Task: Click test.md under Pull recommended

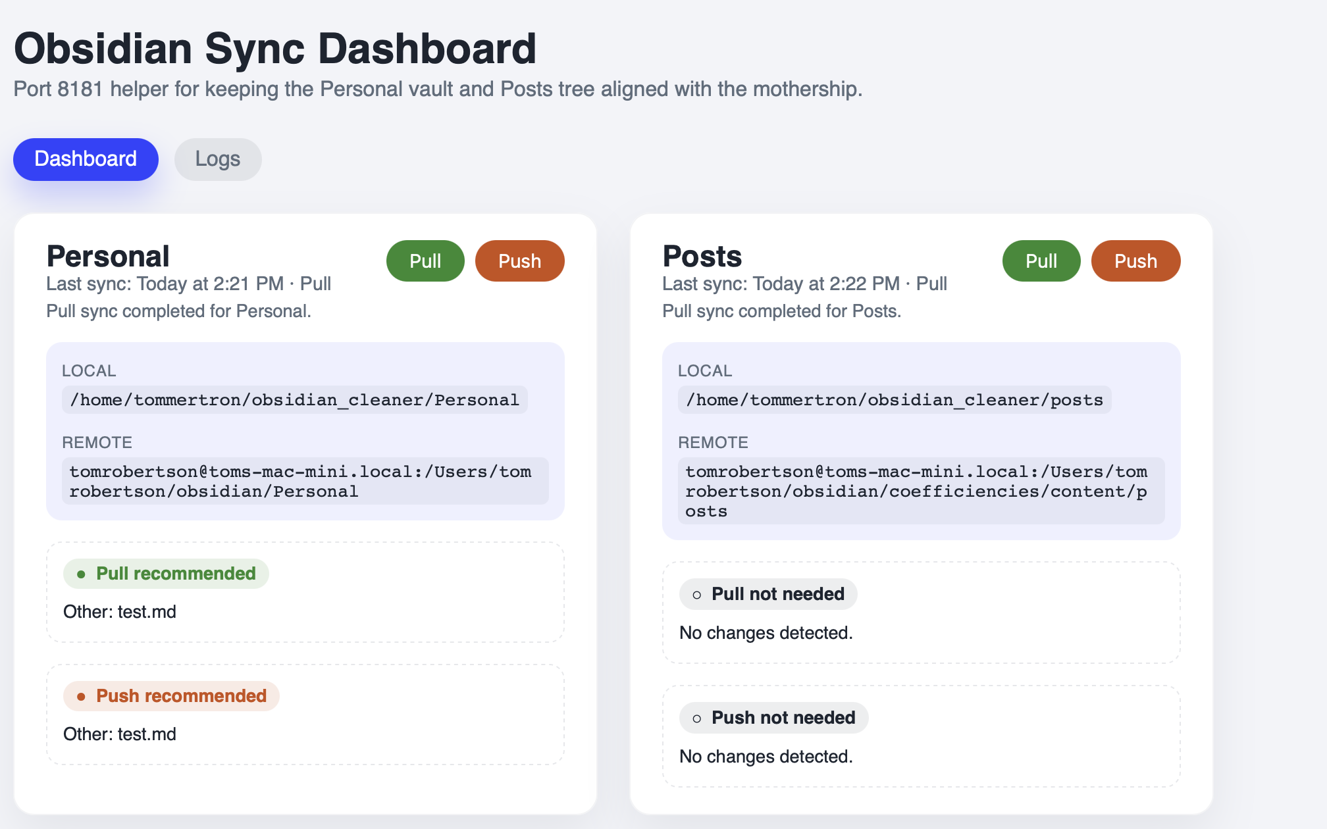Action: pyautogui.click(x=147, y=612)
